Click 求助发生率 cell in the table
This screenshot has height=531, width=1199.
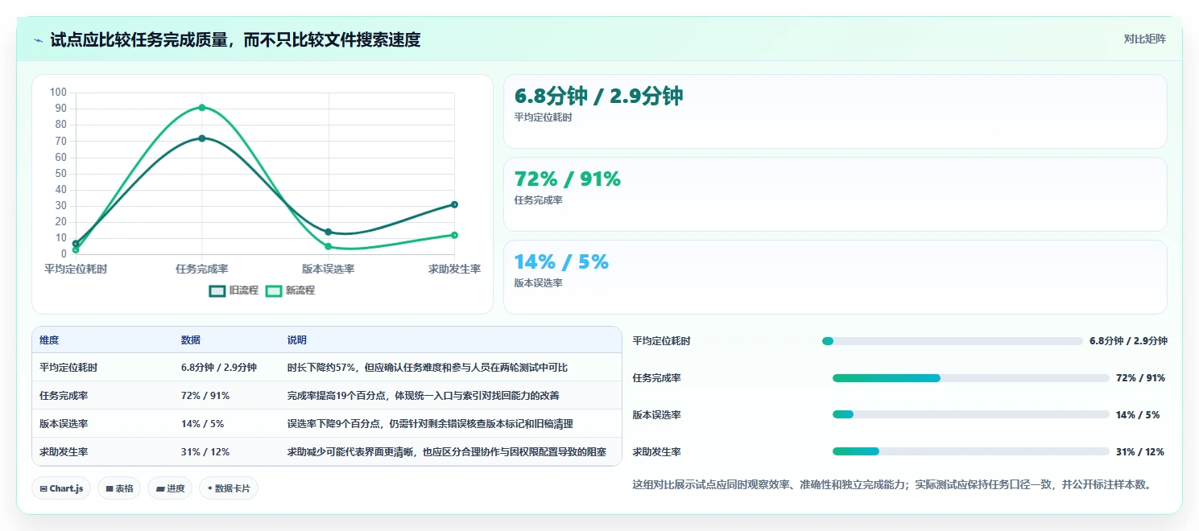(x=64, y=452)
